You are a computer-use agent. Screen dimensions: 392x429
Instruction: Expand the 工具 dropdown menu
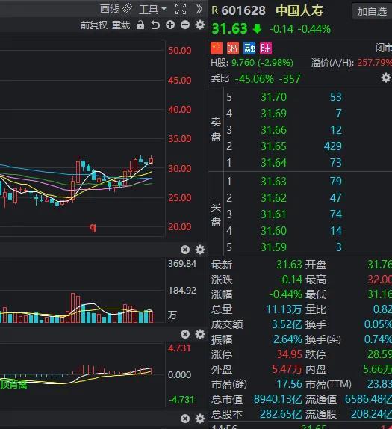pyautogui.click(x=152, y=9)
